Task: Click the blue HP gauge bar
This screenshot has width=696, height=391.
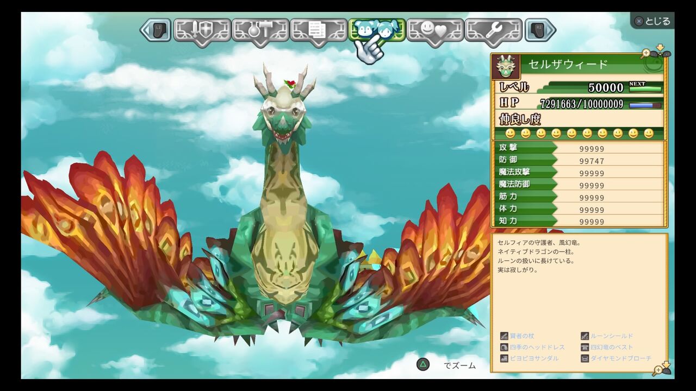Action: (645, 105)
